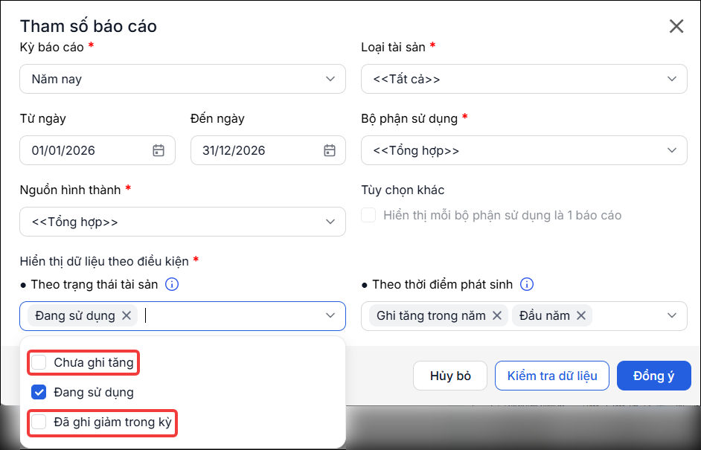
Task: Click info icon beside Theo trạng thái tài sản
Action: pyautogui.click(x=172, y=284)
